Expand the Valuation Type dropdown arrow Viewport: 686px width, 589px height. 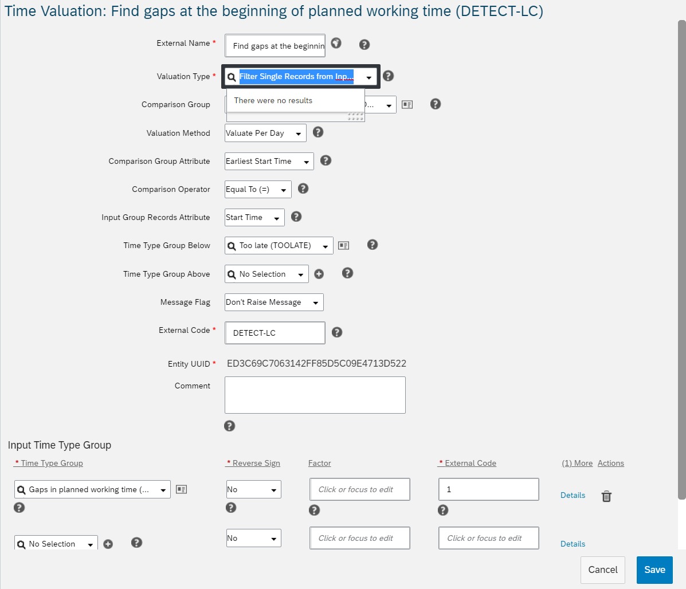point(369,77)
